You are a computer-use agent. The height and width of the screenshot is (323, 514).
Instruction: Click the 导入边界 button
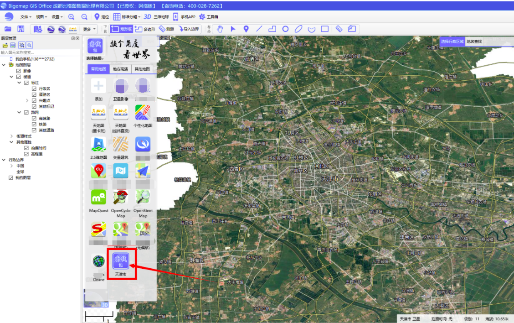click(189, 29)
